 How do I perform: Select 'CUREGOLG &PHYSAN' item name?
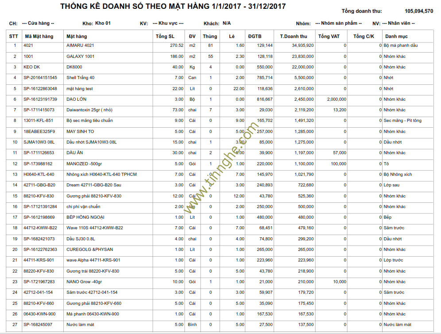tap(90, 250)
